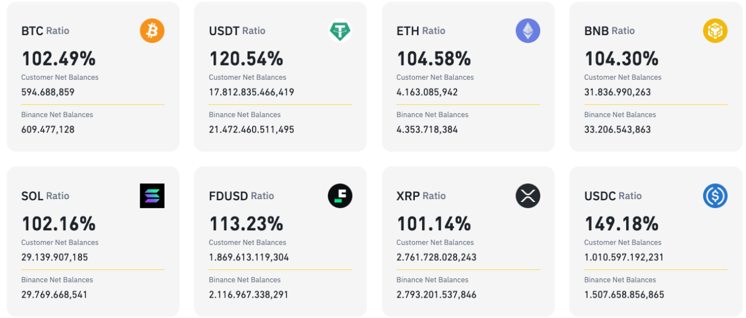Click USDT Binance net balance 21.472.460.511,495
This screenshot has height=318, width=746.
251,129
